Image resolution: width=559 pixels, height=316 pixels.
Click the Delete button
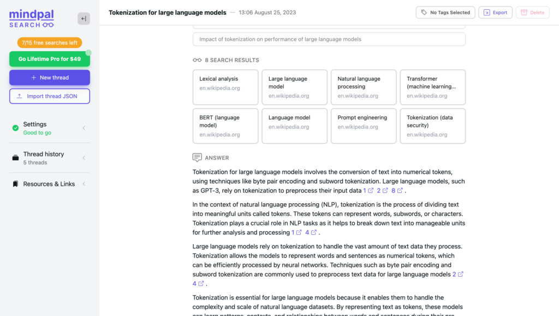tap(532, 13)
